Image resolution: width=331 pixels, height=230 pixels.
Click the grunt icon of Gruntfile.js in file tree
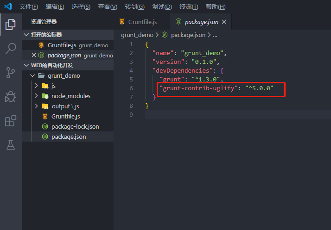click(x=45, y=116)
